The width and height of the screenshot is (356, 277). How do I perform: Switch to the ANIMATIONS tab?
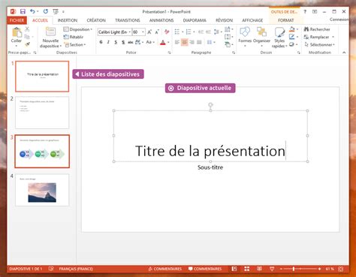161,20
